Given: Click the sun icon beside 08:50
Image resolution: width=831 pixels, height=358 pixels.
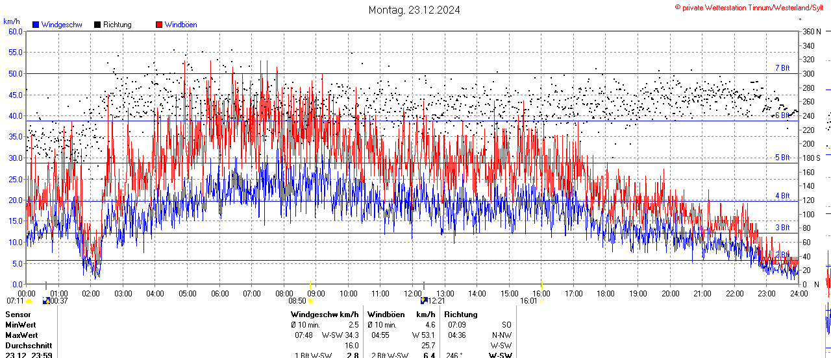Looking at the screenshot, I should (310, 301).
